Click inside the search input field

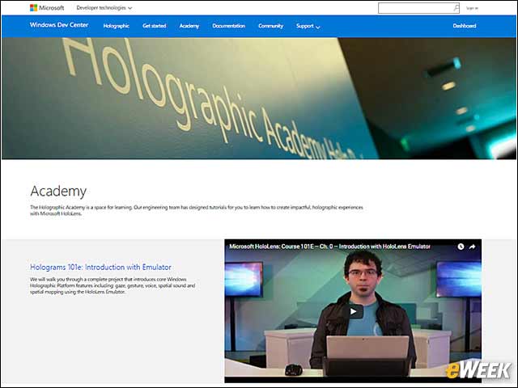415,8
